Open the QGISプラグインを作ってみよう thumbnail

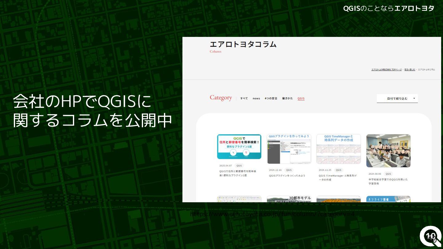pyautogui.click(x=289, y=149)
